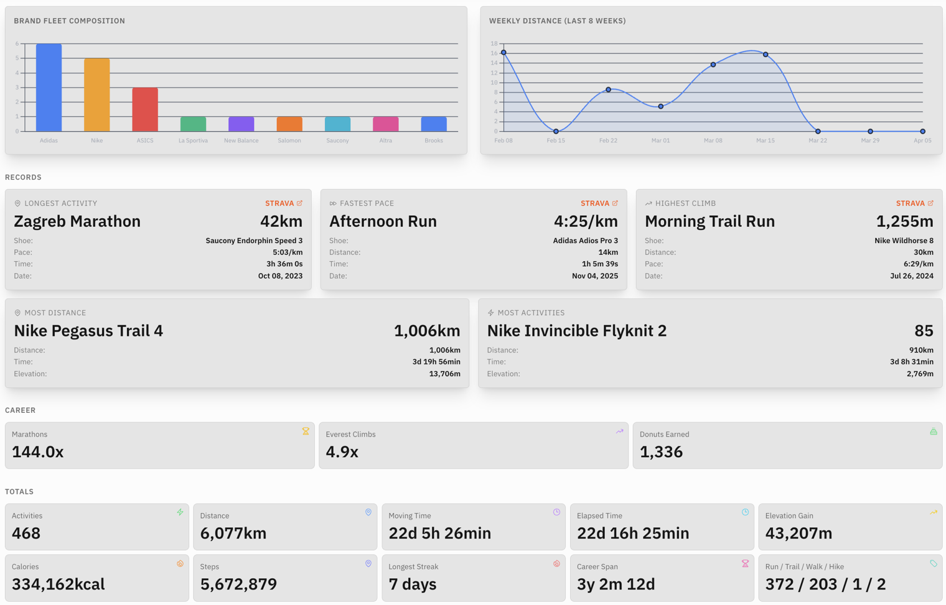Image resolution: width=946 pixels, height=605 pixels.
Task: Click the Donuts Earned icon
Action: (x=934, y=431)
